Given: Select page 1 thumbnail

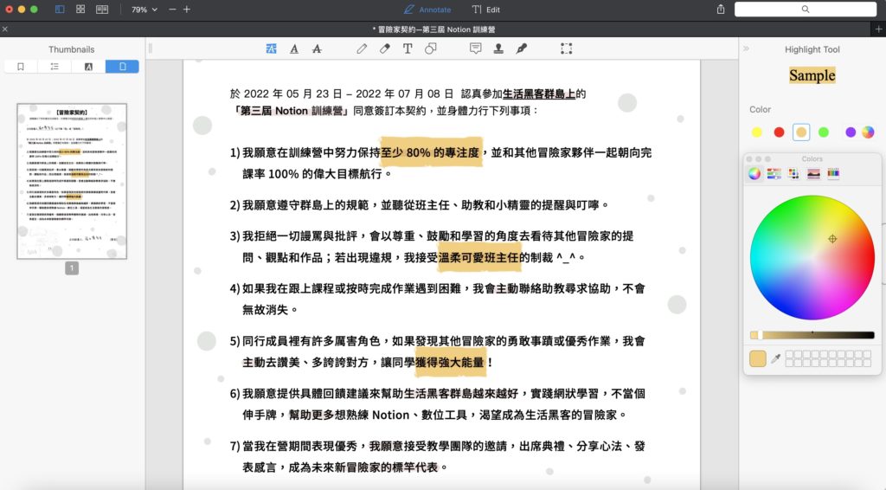Looking at the screenshot, I should click(x=72, y=181).
